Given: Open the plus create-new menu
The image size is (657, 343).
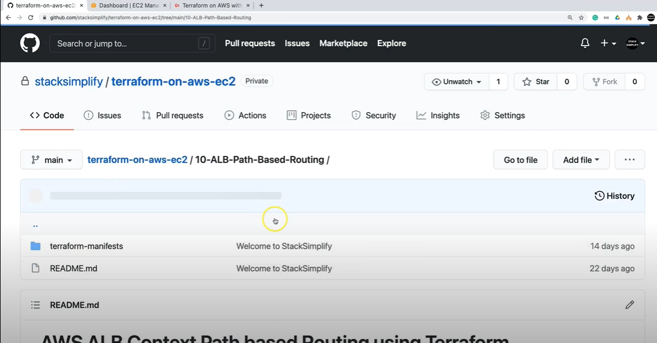Looking at the screenshot, I should pyautogui.click(x=609, y=43).
